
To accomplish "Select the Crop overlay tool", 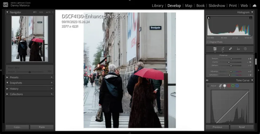I will pyautogui.click(x=223, y=49).
